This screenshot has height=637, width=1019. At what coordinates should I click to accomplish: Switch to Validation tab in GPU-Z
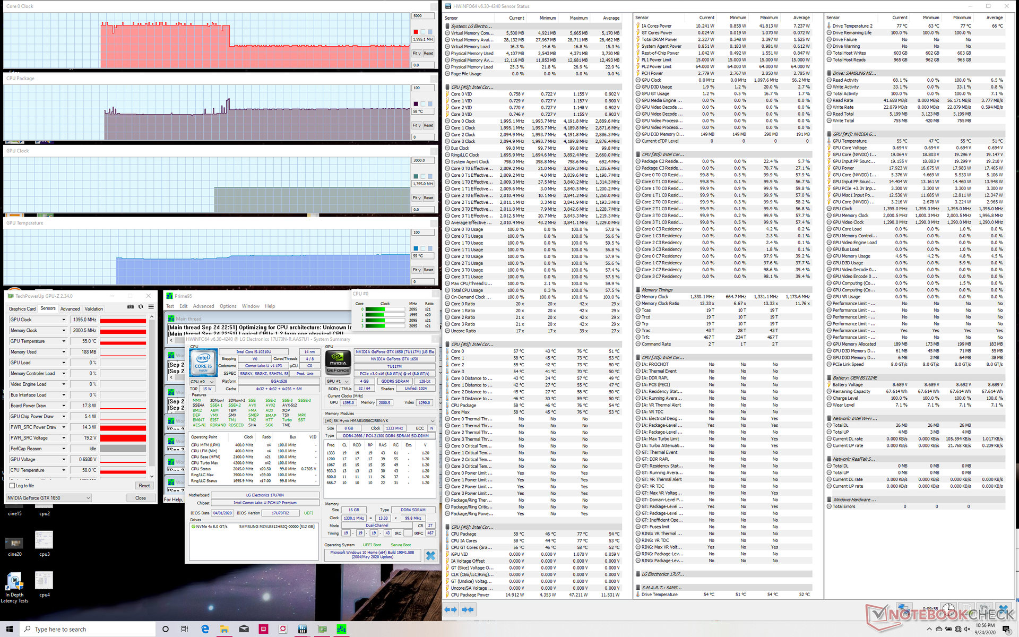[x=94, y=308]
